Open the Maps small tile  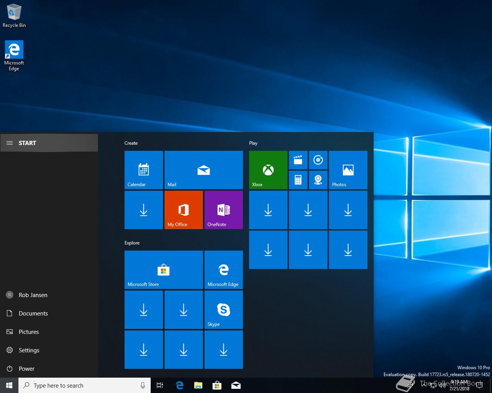pos(318,180)
